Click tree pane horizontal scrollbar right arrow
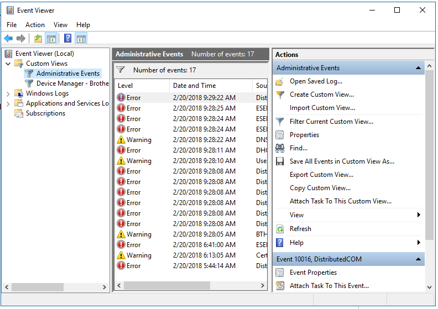The image size is (438, 309). (104, 287)
